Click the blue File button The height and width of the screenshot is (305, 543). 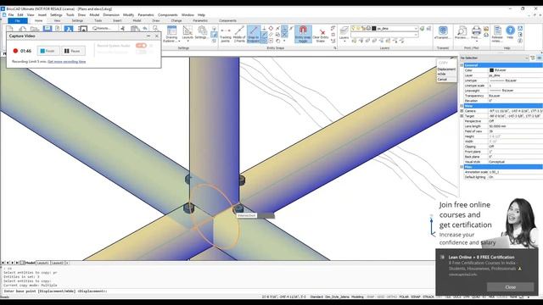click(17, 20)
